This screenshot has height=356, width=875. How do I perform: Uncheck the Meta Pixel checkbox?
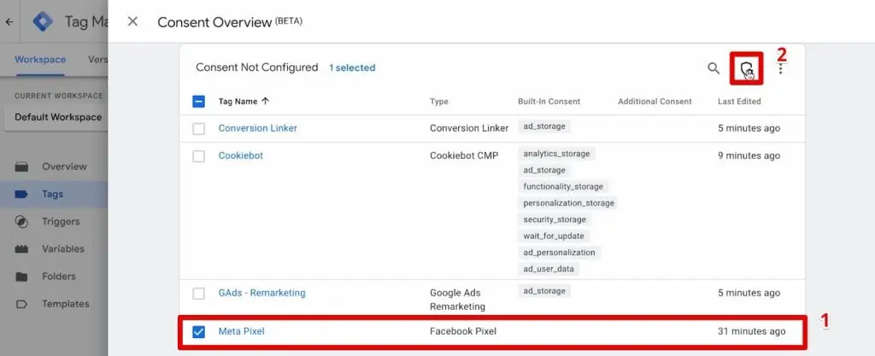click(198, 332)
